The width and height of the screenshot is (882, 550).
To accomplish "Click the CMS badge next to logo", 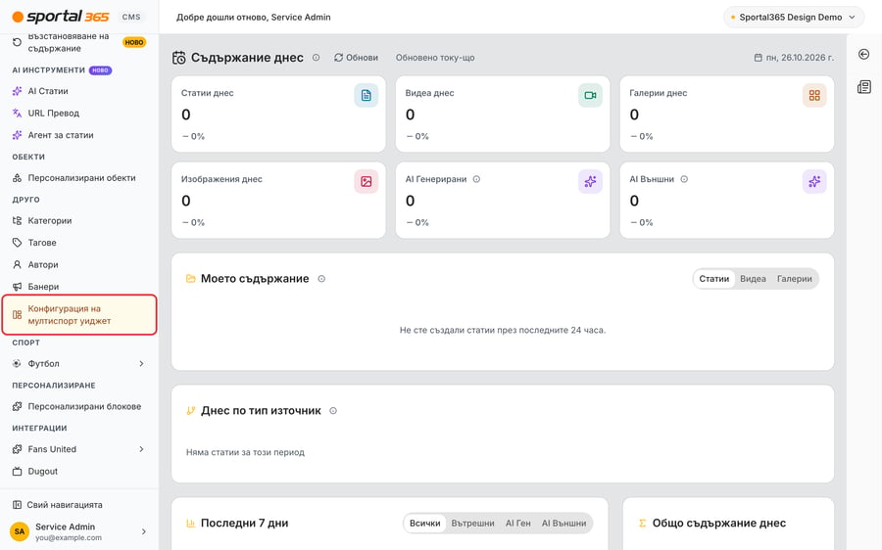I will click(131, 17).
